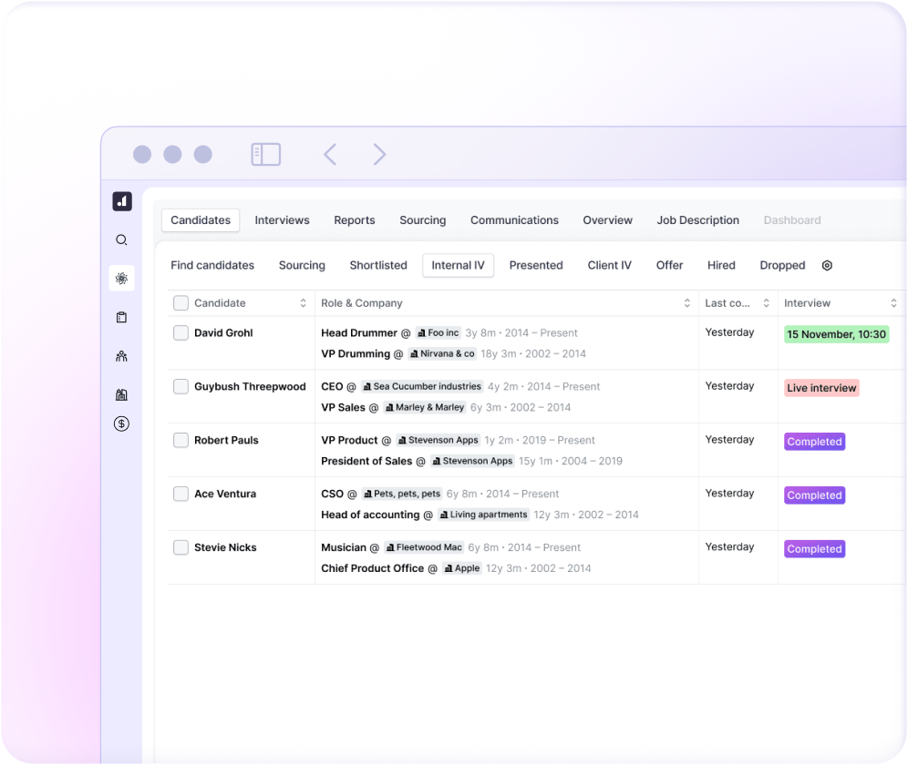
Task: Click the green 15 November interview badge
Action: (836, 334)
